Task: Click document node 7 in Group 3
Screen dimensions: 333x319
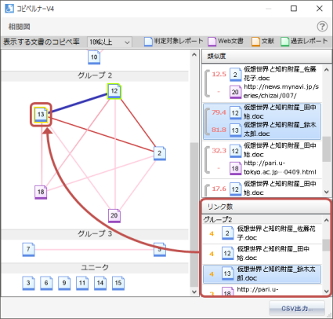Action: [x=28, y=249]
